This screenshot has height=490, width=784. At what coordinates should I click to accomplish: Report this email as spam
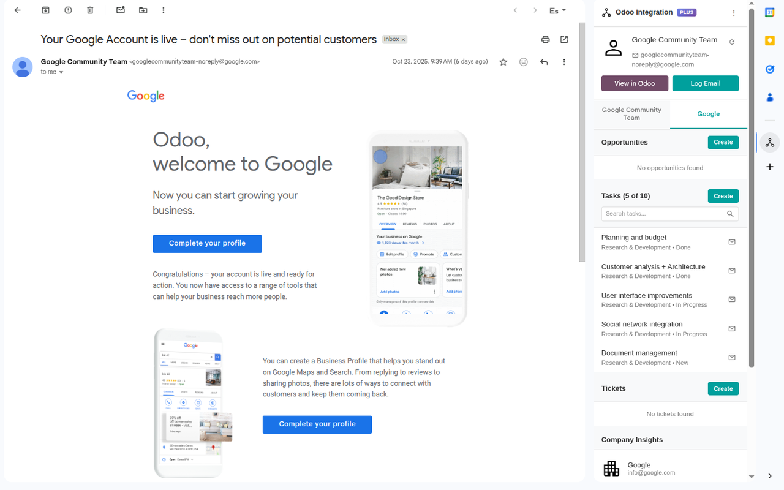pos(68,10)
